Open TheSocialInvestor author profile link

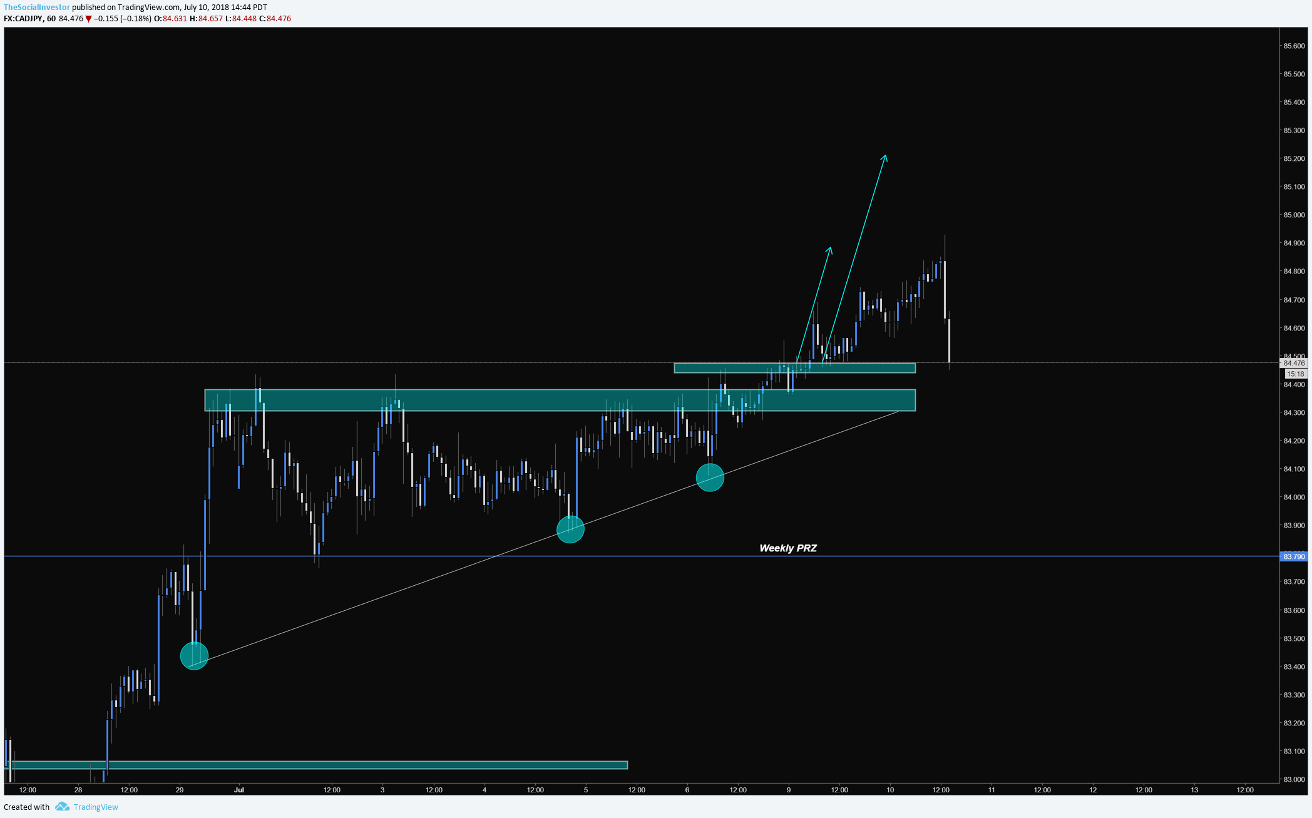[x=37, y=8]
